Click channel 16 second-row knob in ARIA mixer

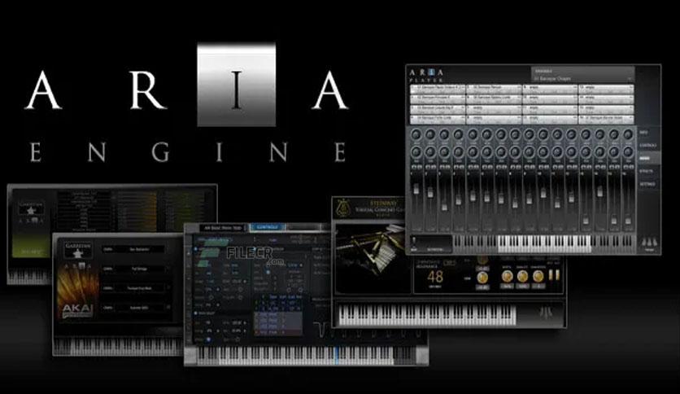pyautogui.click(x=628, y=152)
